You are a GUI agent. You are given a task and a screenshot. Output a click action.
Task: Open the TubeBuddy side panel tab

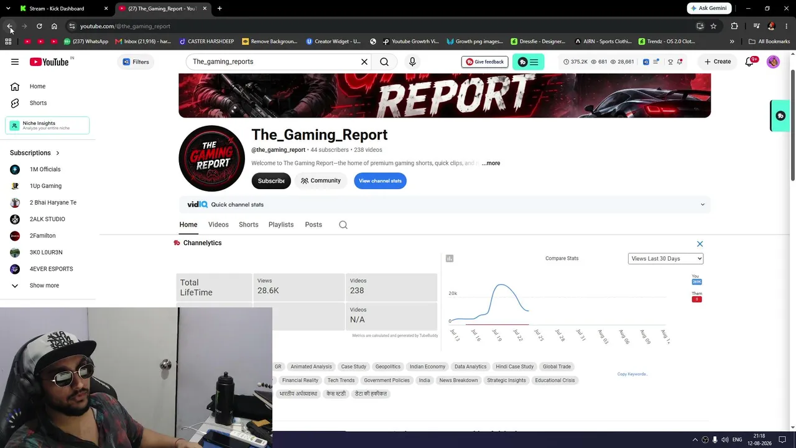tap(780, 116)
